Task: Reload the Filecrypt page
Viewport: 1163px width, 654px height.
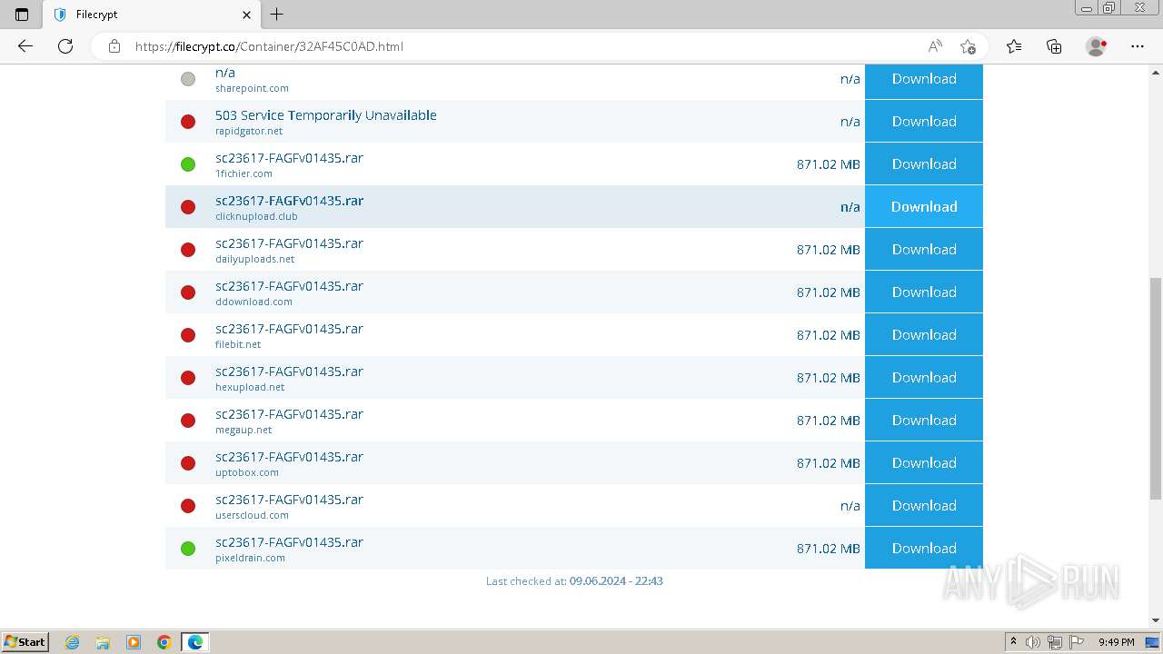Action: [65, 46]
